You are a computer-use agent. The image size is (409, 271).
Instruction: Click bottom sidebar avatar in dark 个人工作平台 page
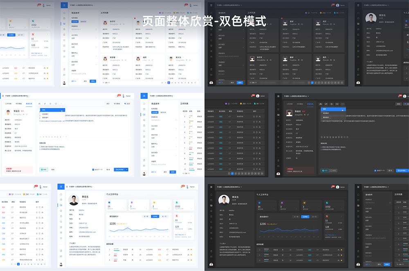[211, 265]
